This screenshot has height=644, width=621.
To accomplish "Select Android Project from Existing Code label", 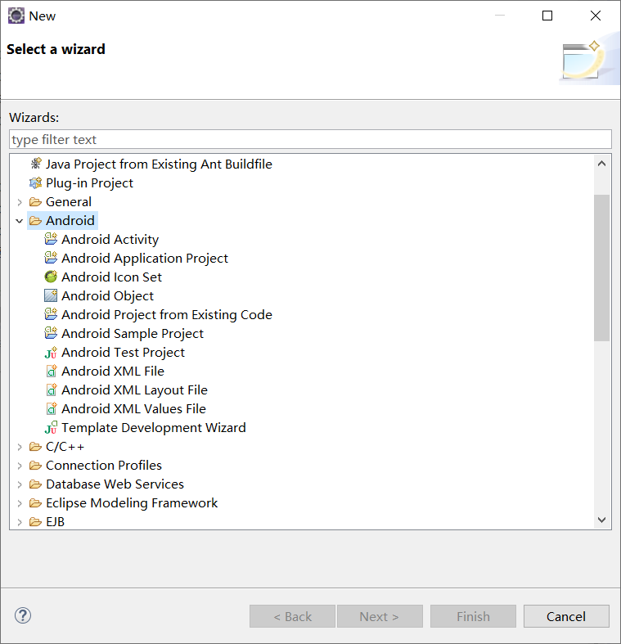I will (x=167, y=314).
